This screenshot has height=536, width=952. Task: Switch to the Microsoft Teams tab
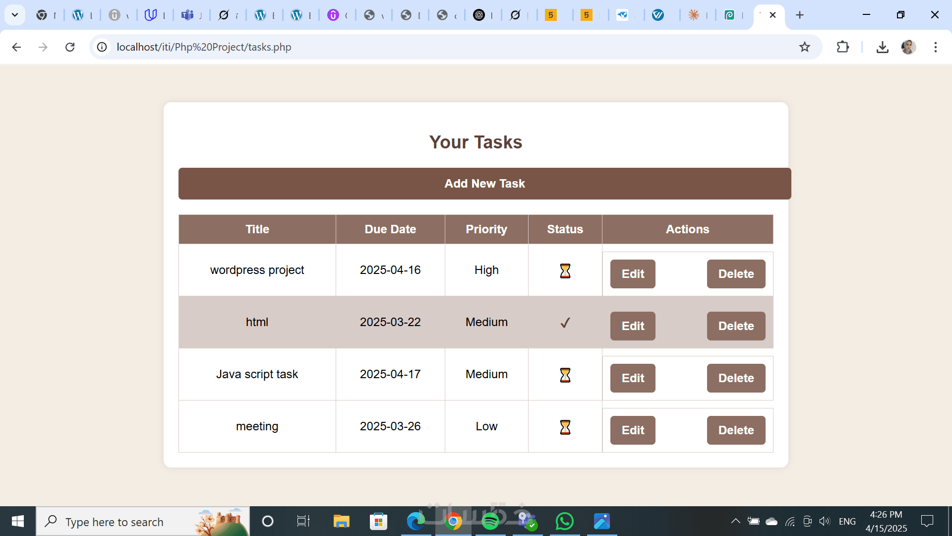187,15
